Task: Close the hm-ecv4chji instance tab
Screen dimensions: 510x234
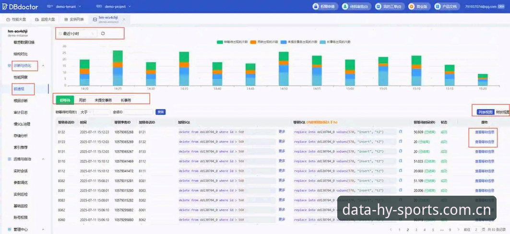Action: [x=124, y=20]
